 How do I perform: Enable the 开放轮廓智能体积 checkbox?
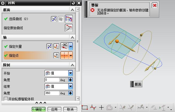pyautogui.click(x=6, y=99)
